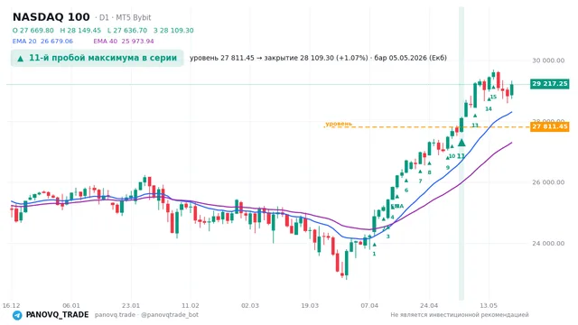Click the 'EMA 20 26 679.06' legend
Viewport: 578px width, 325px height.
pos(42,41)
